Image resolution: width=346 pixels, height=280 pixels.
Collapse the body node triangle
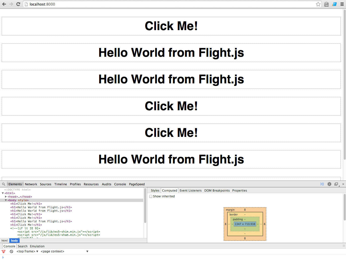tap(6, 200)
